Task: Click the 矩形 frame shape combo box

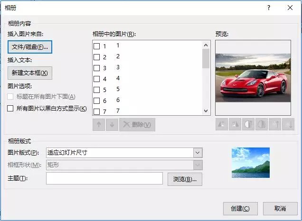Action: coord(124,165)
